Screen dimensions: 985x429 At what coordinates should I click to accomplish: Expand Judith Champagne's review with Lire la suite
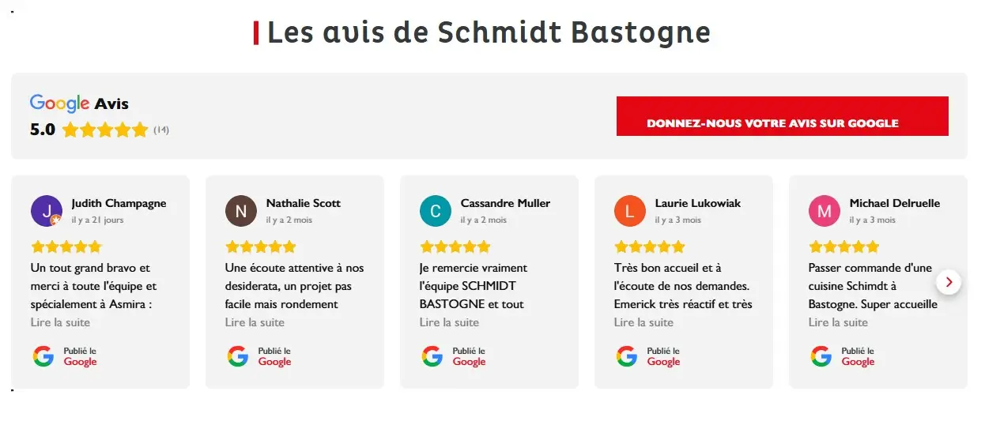(60, 322)
